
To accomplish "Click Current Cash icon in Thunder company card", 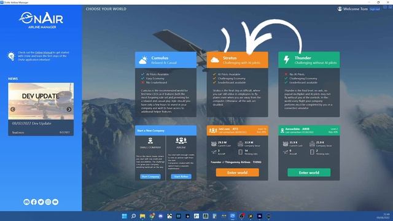I will pos(286,144).
